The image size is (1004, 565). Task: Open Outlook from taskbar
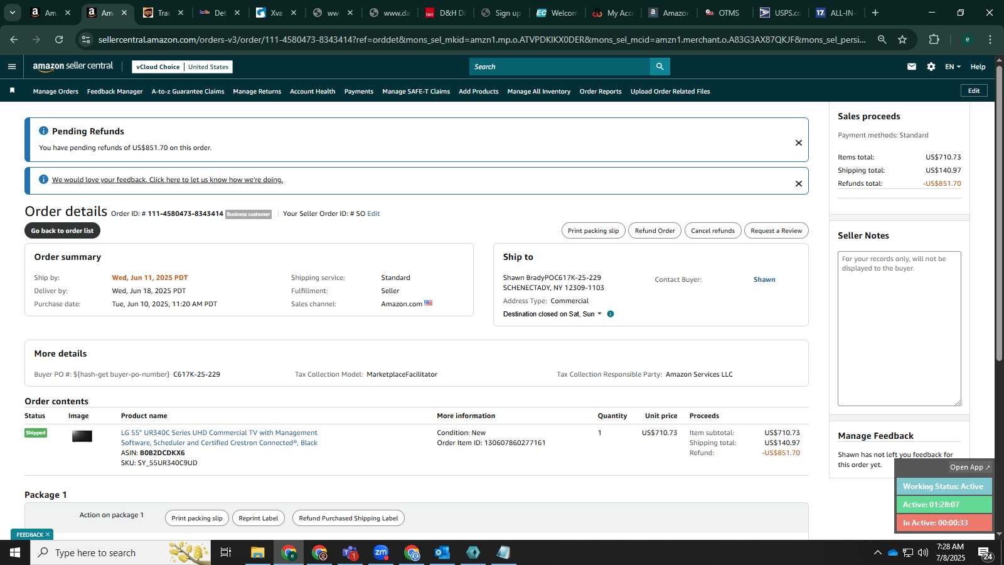point(442,552)
